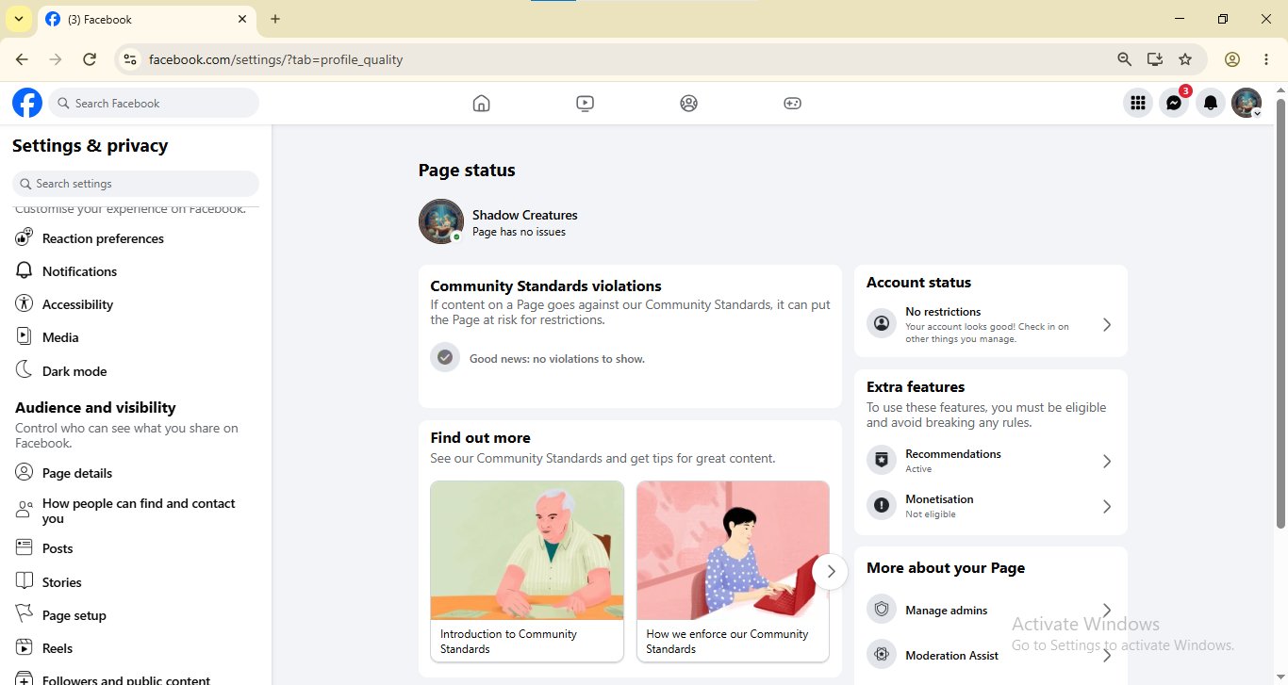Screen dimensions: 1288x685
Task: Click the Moderation Assist icon
Action: tap(882, 654)
